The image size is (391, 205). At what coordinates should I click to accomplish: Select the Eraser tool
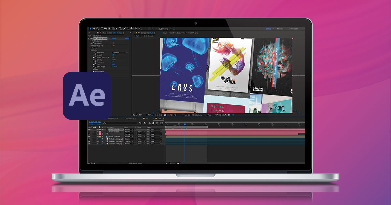click(x=131, y=29)
